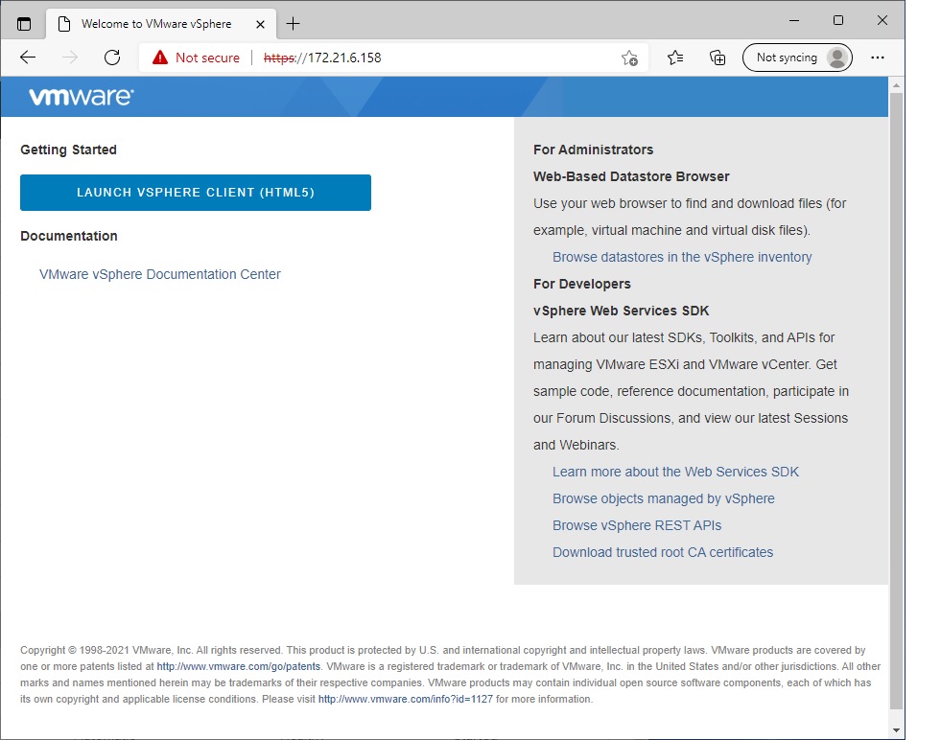Viewport: 941px width, 740px height.
Task: Click the page vertical scrollbar thumb
Action: click(x=896, y=401)
